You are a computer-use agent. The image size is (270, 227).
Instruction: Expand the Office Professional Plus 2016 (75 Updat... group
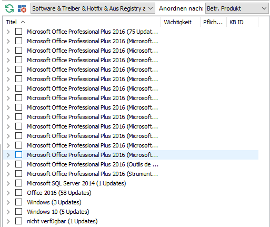tap(8, 32)
